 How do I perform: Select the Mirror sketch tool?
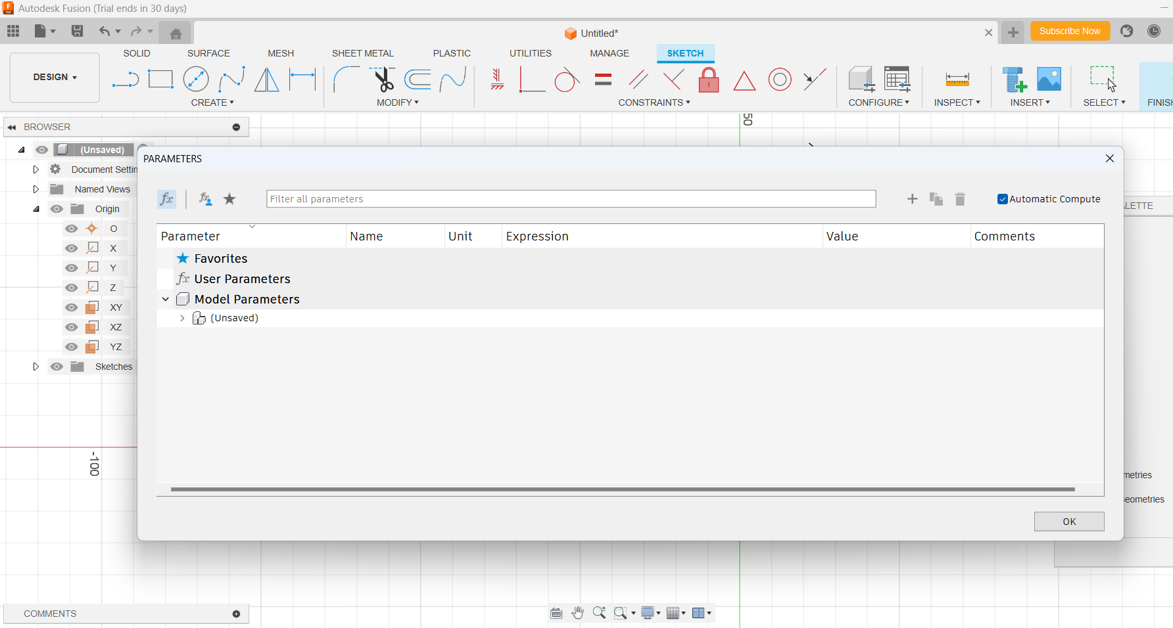point(266,79)
